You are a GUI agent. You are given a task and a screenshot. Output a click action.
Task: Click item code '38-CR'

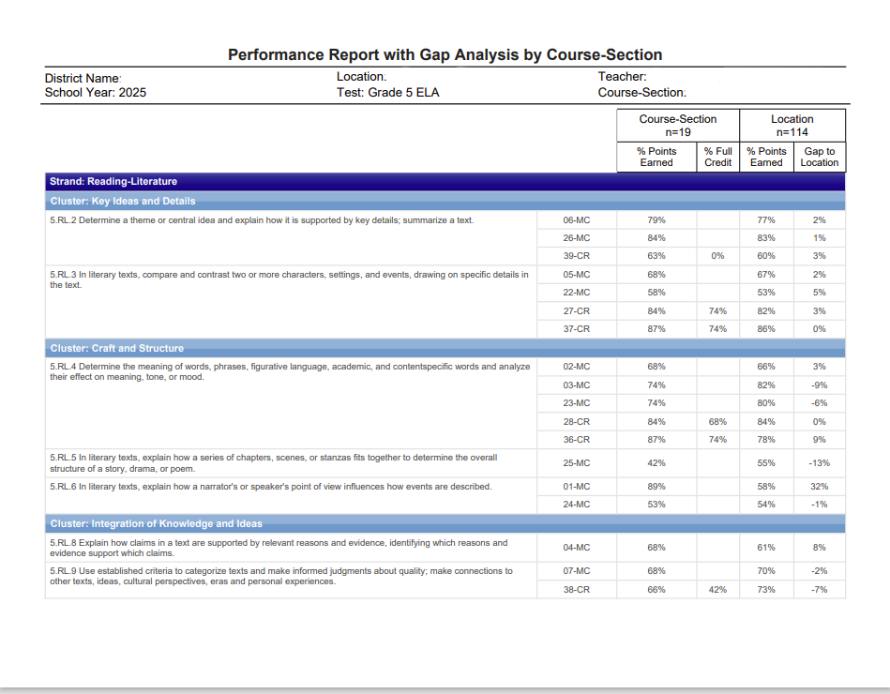click(576, 590)
